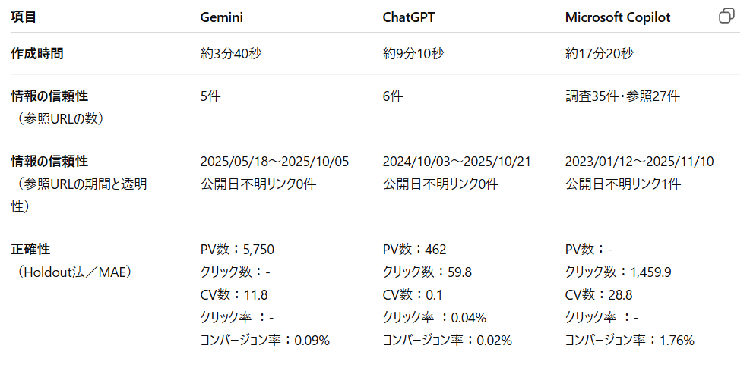Select the Gemini column header

(x=221, y=17)
